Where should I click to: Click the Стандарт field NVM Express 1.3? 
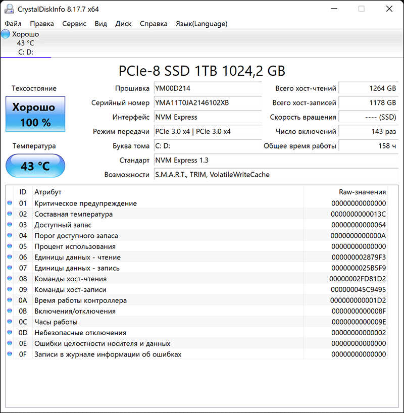[276, 160]
